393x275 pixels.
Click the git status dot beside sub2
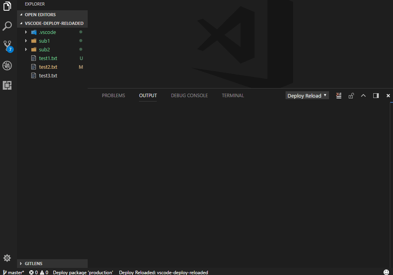81,49
